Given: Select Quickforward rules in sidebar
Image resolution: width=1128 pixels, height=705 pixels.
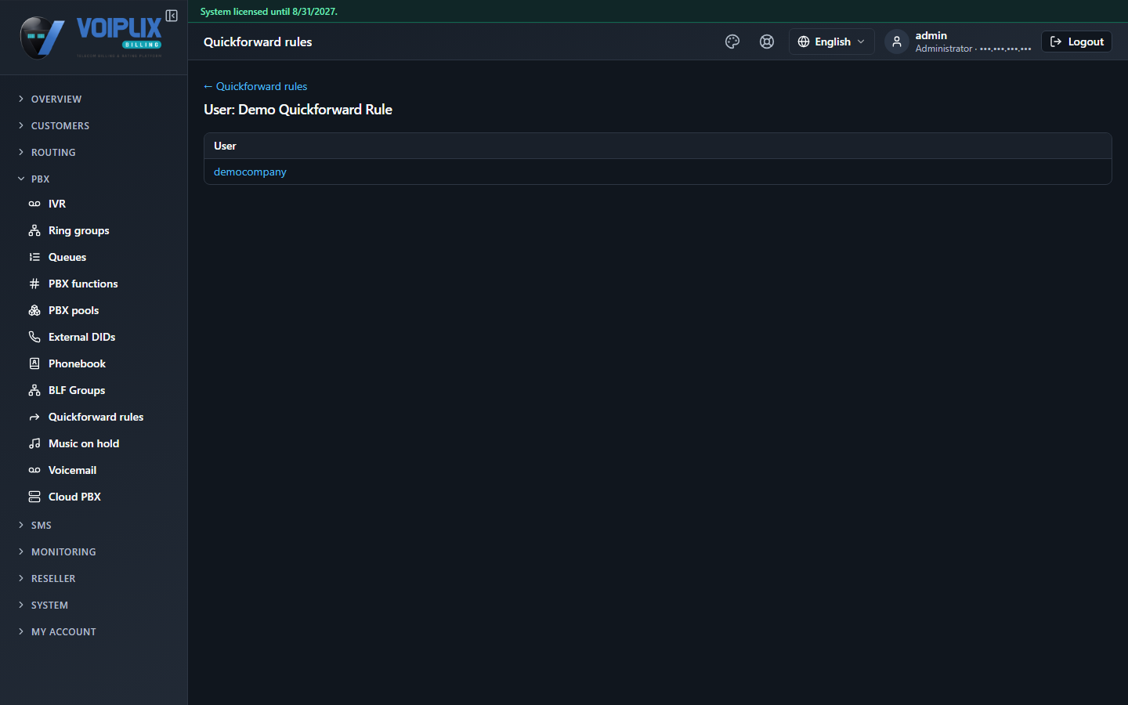Looking at the screenshot, I should point(94,417).
